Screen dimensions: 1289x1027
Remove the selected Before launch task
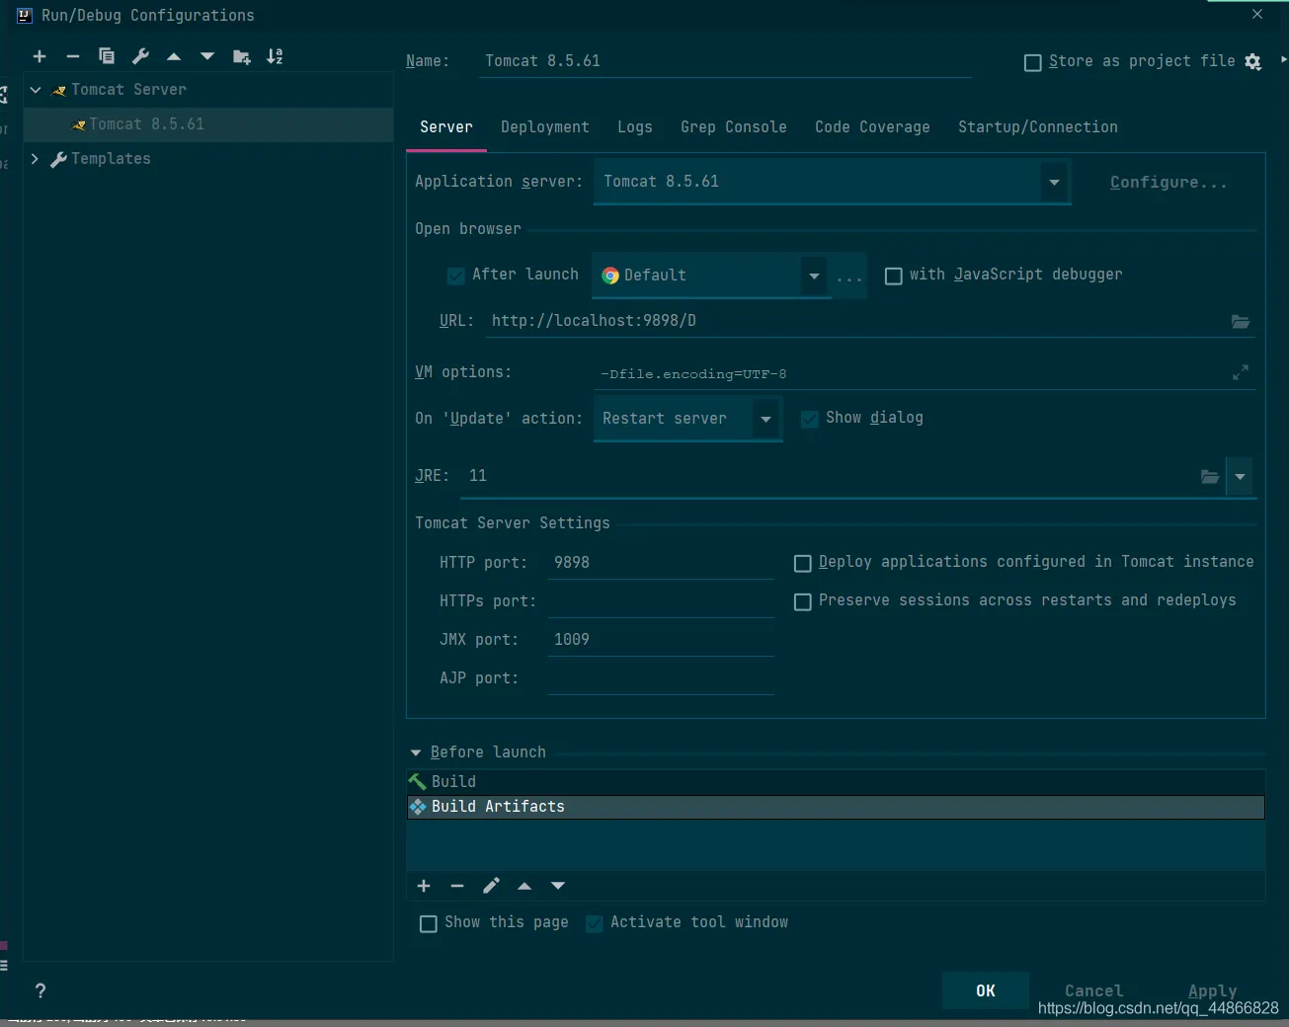(457, 886)
